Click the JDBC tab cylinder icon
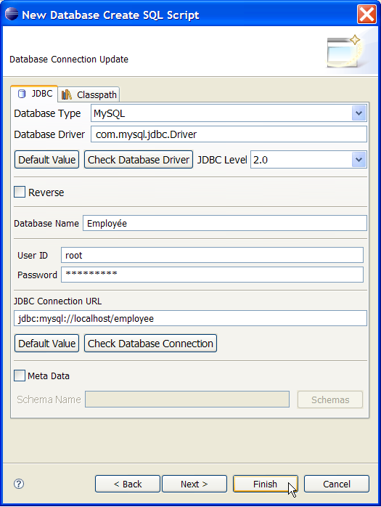 (x=22, y=94)
